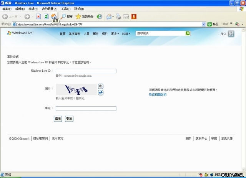Viewport: 246px width, 178px height.
Task: Click the scrollbar down arrow
Action: coord(243,169)
